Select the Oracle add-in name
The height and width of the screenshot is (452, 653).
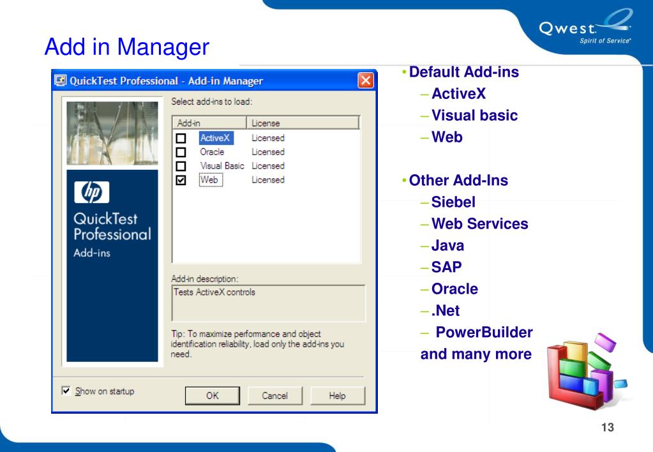point(212,152)
